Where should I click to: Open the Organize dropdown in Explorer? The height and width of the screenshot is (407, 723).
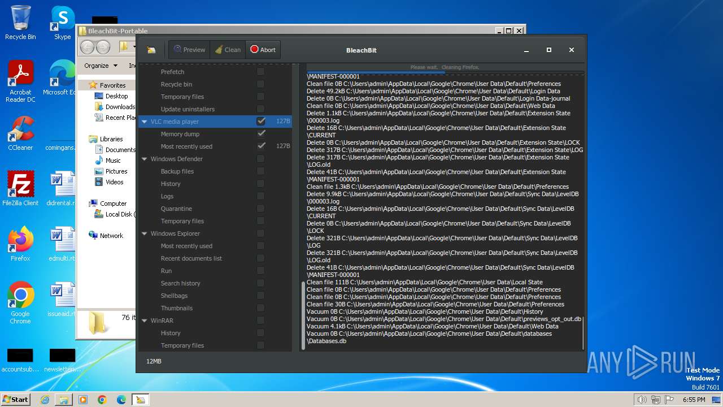101,66
